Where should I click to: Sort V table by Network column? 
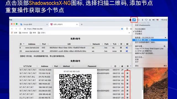96,44
